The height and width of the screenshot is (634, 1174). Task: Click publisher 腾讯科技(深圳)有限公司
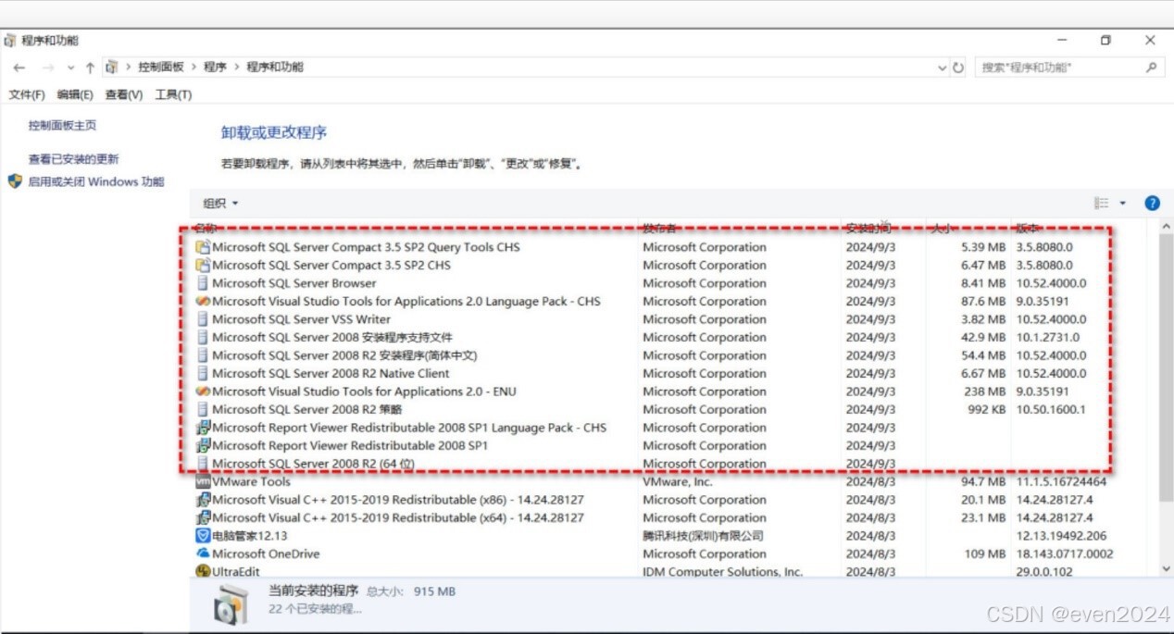pyautogui.click(x=703, y=536)
